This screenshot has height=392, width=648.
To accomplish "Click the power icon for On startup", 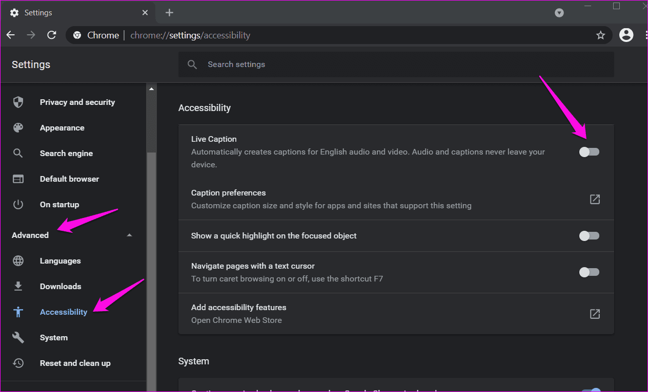I will (x=18, y=205).
